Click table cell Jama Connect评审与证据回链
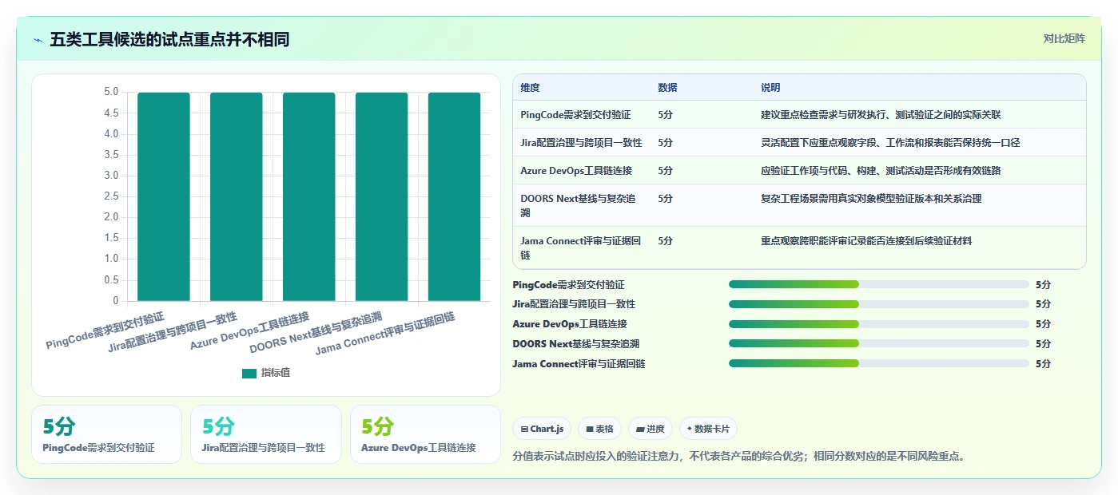 [581, 248]
